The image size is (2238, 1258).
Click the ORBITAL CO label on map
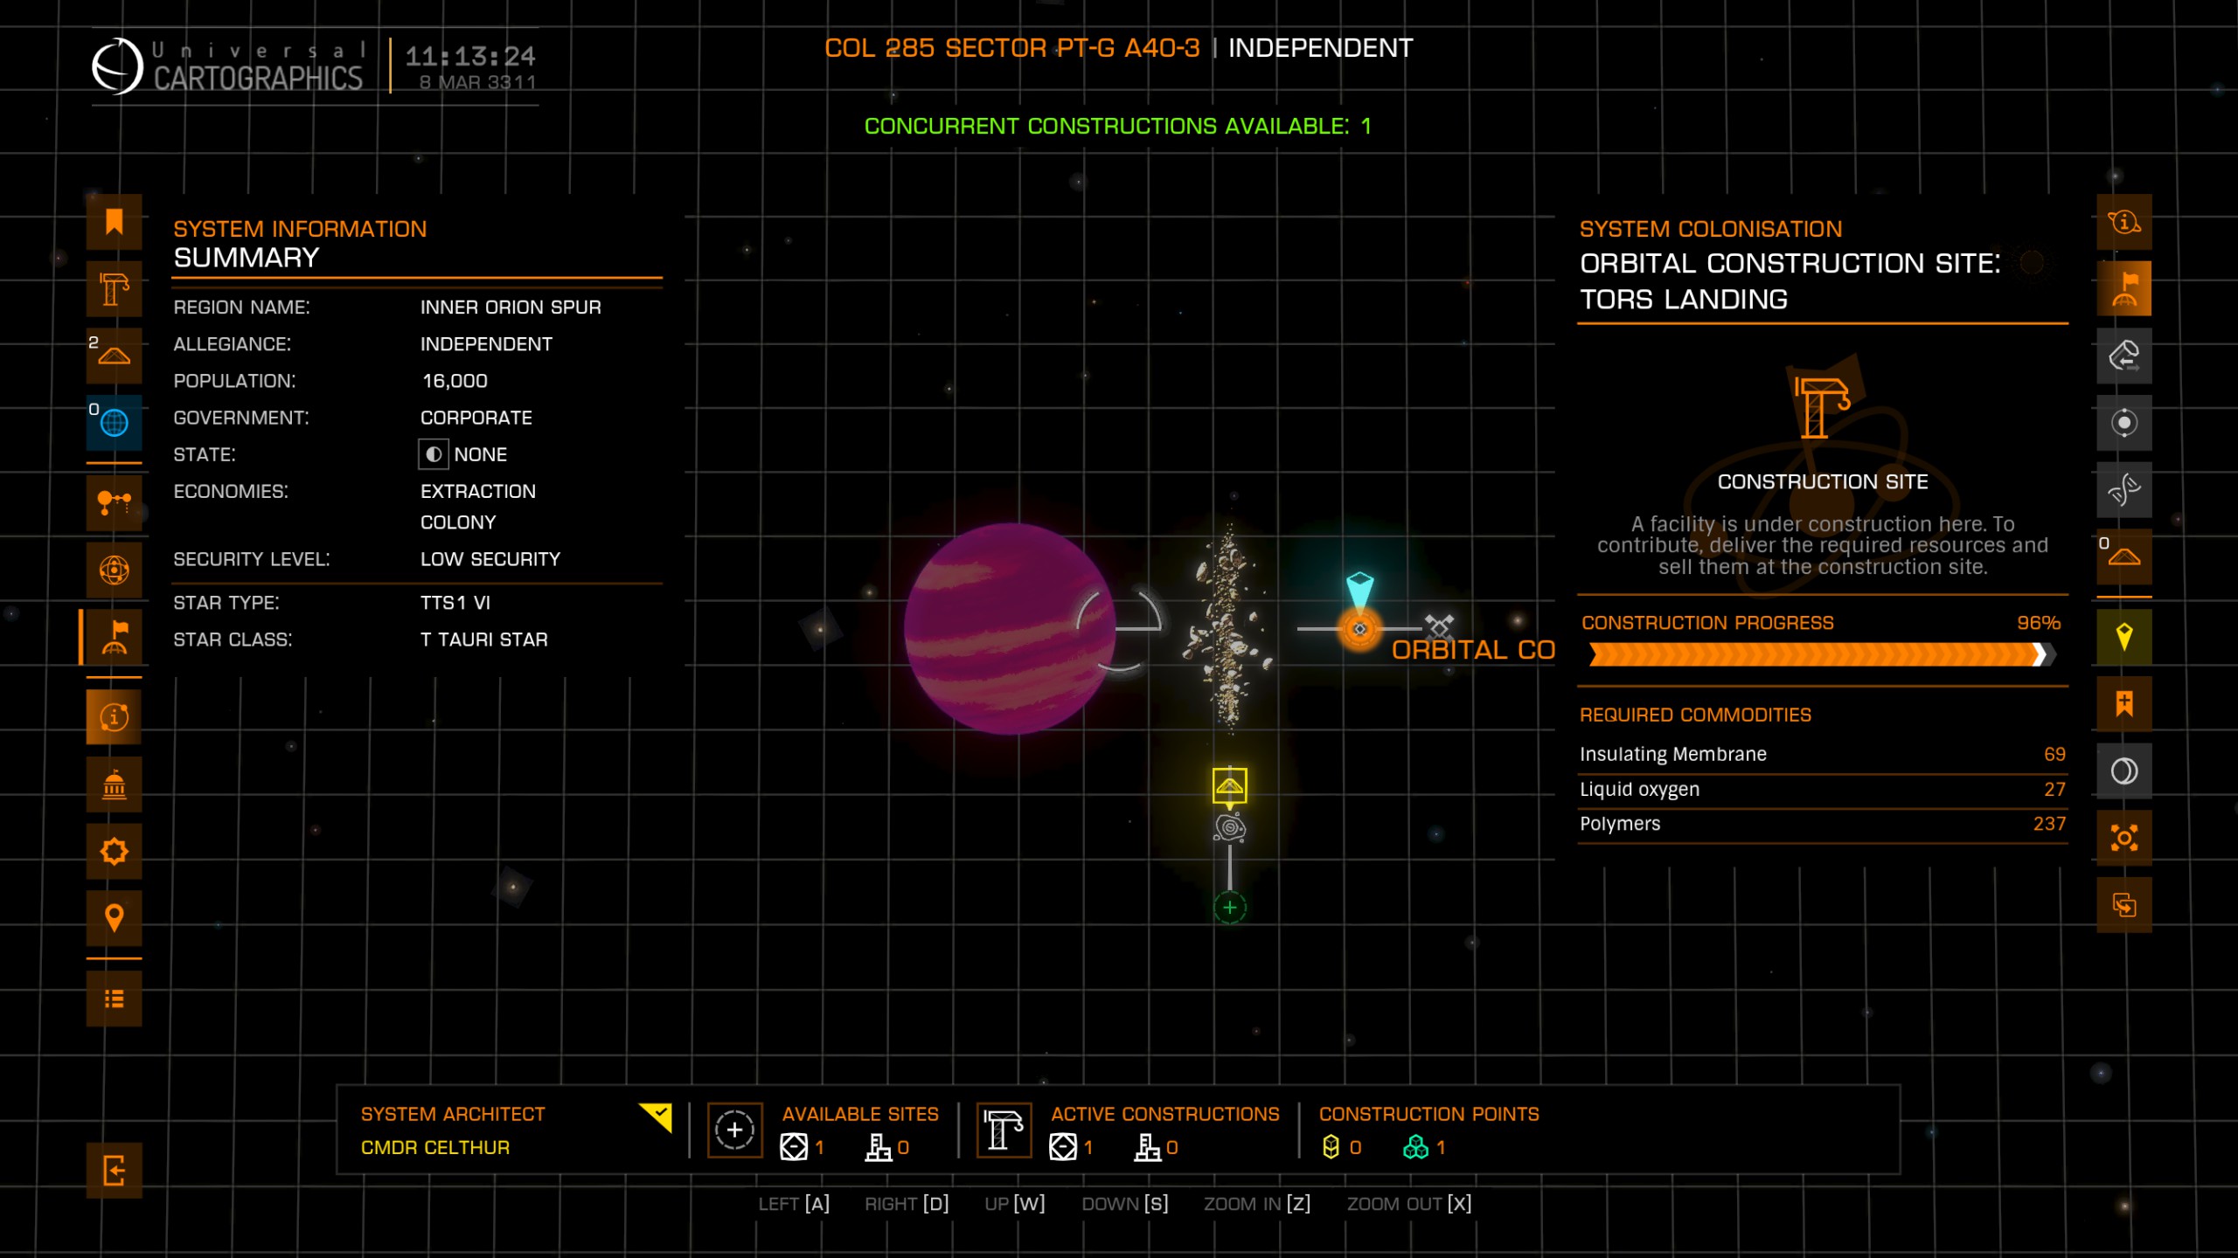coord(1473,650)
